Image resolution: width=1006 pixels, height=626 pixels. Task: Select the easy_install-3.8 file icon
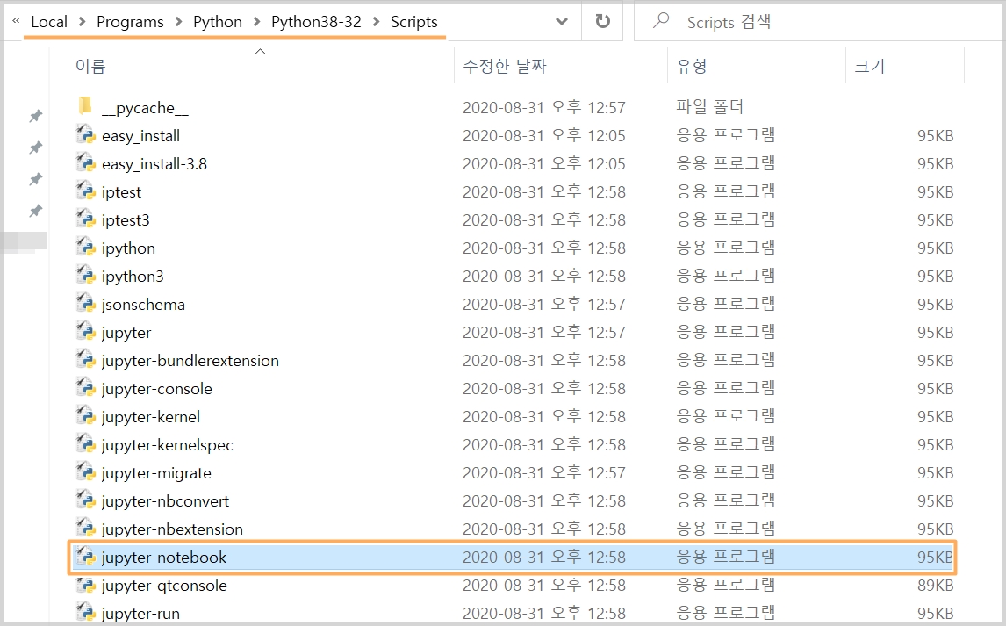point(85,163)
